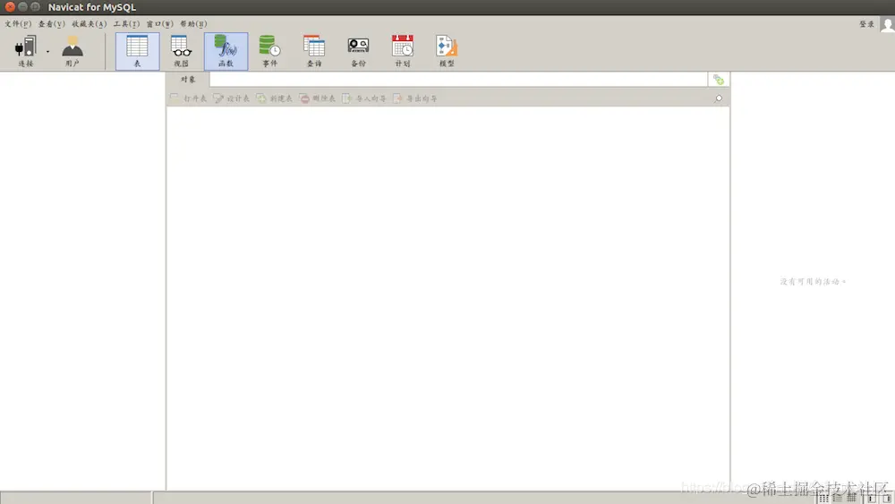The height and width of the screenshot is (504, 895).
Task: Select the 备份 (Backup) toolbar button
Action: point(358,51)
